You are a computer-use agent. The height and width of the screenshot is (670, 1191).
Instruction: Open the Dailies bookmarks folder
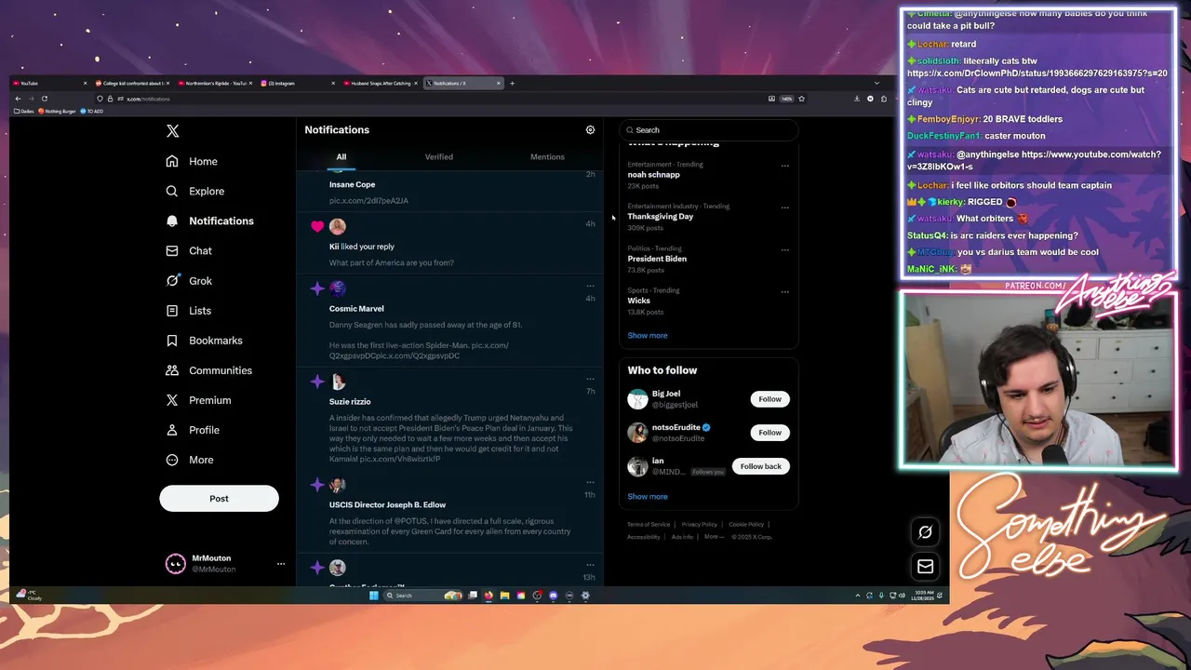tap(24, 112)
